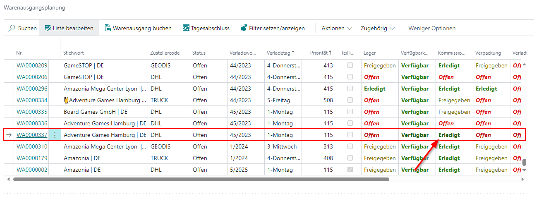Image resolution: width=534 pixels, height=199 pixels.
Task: Expand the Aktionen dropdown menu
Action: point(337,28)
